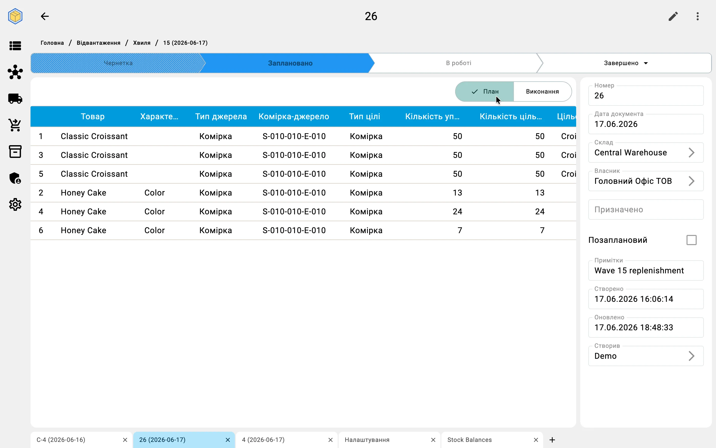
Task: Go to Головна breadcrumb link
Action: [52, 43]
